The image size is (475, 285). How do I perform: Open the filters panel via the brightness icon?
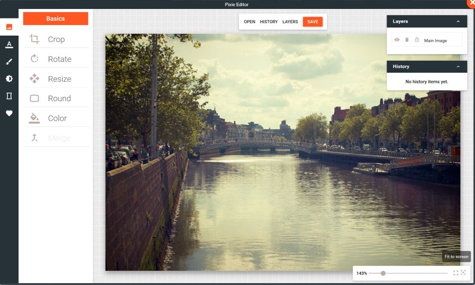tap(9, 79)
